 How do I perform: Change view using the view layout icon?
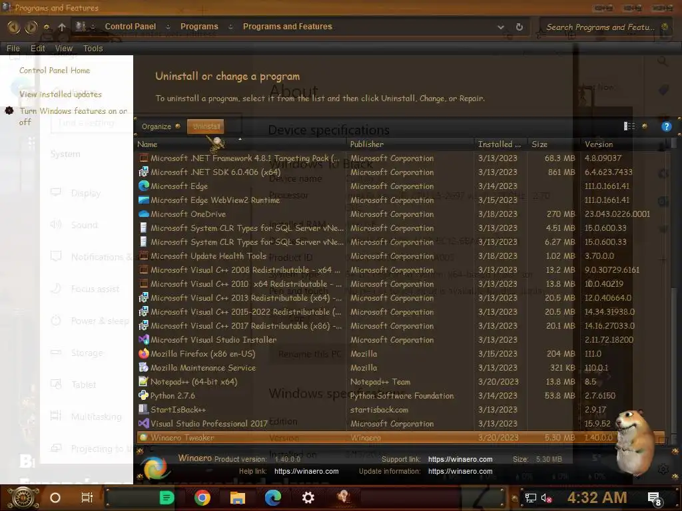(x=629, y=126)
